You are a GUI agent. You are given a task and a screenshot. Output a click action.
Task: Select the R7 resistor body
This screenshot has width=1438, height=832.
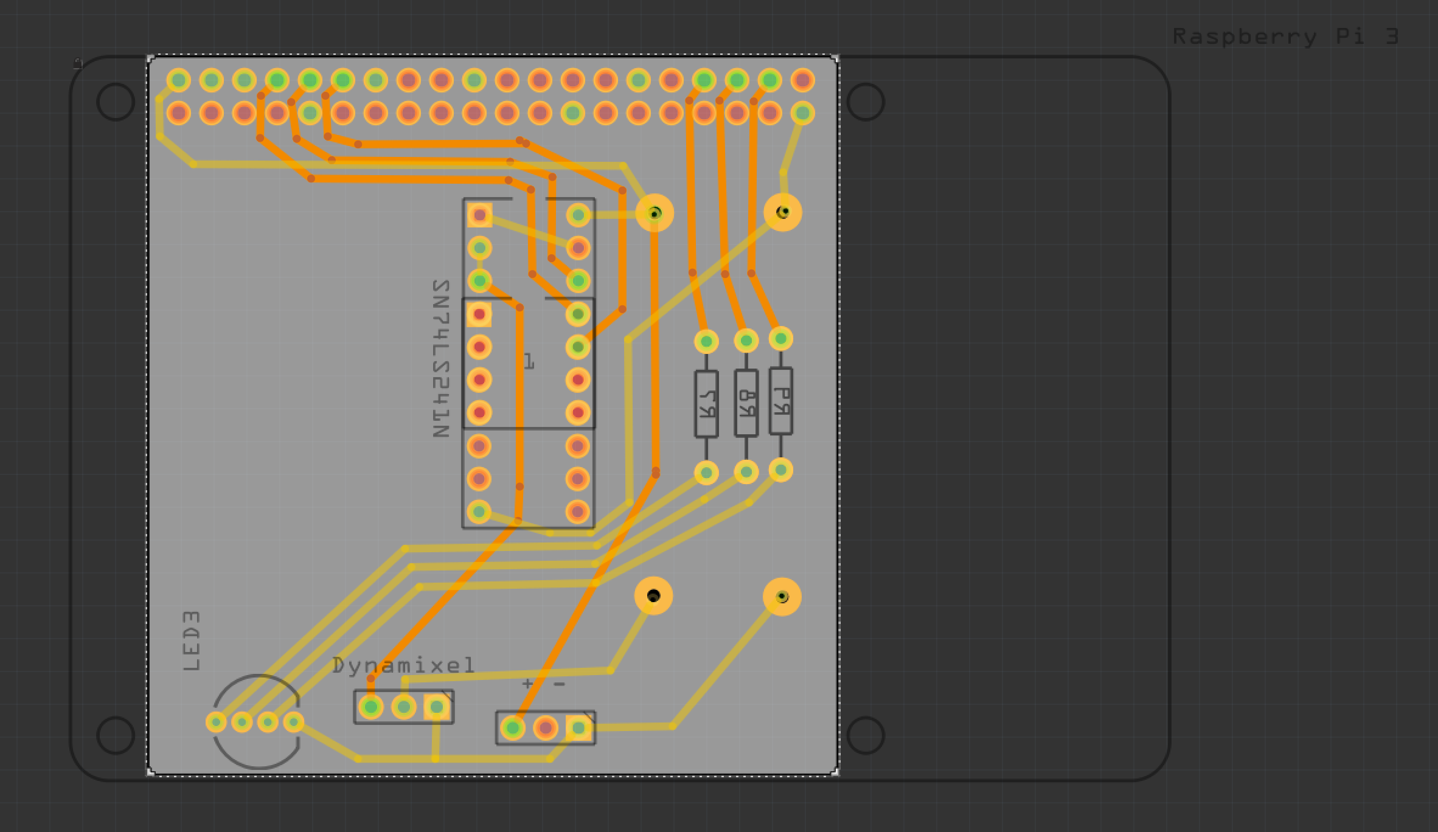pos(706,404)
